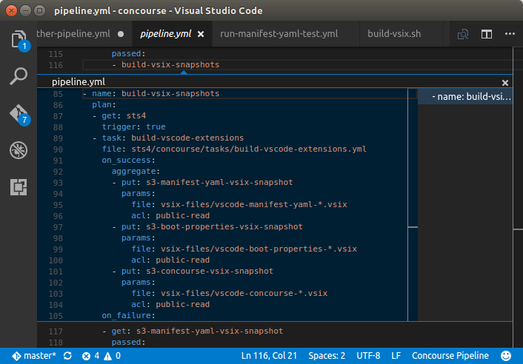Image resolution: width=523 pixels, height=364 pixels.
Task: Open the Explorer view in the activity bar
Action: point(19,40)
